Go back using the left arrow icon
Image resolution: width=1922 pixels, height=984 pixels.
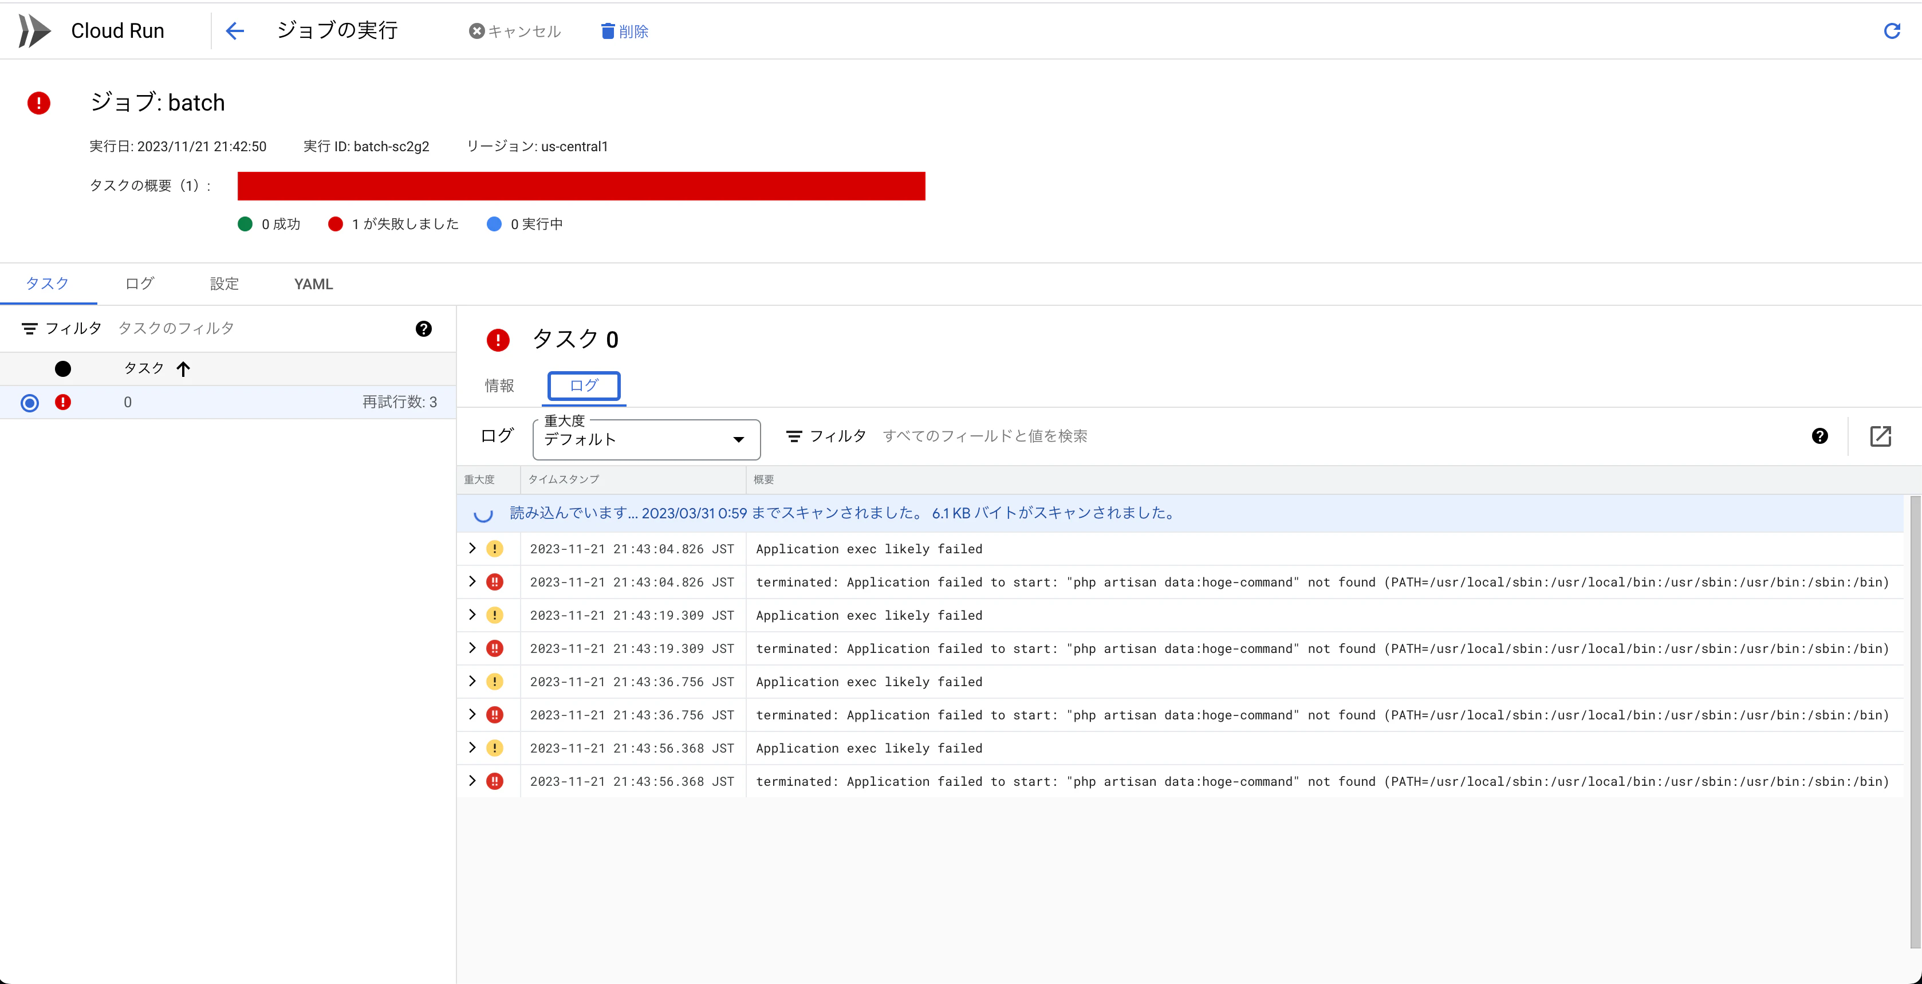point(235,30)
